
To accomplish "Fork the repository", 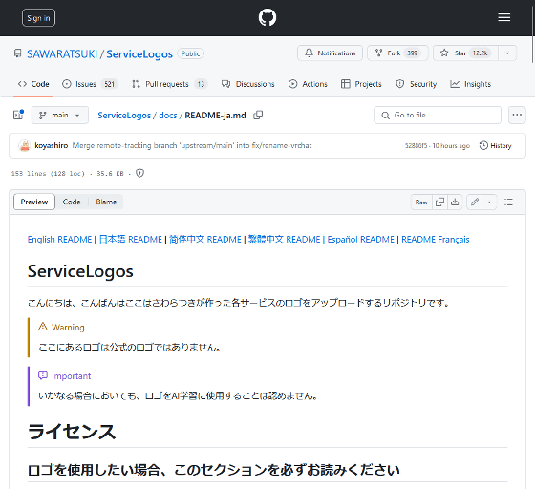I will pyautogui.click(x=397, y=53).
